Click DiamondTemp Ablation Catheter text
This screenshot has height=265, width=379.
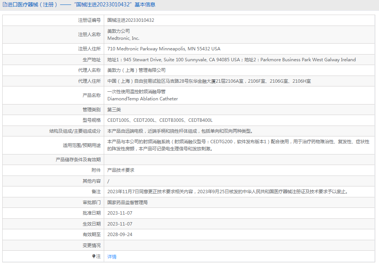coord(143,99)
